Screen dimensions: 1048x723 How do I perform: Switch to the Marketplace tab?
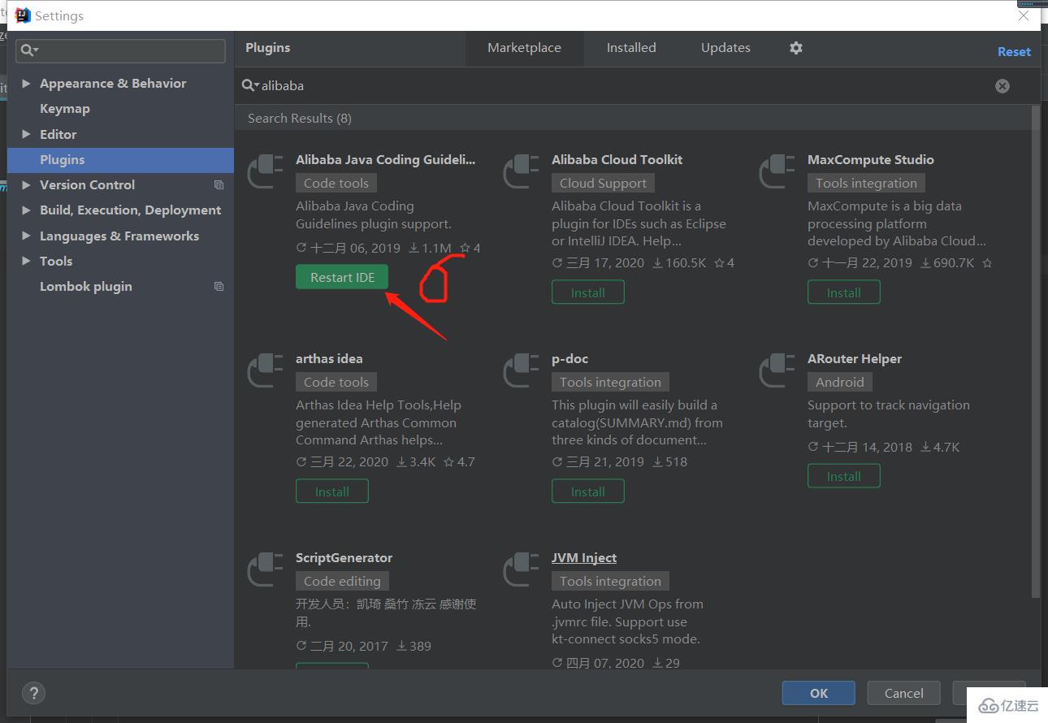[x=524, y=48]
